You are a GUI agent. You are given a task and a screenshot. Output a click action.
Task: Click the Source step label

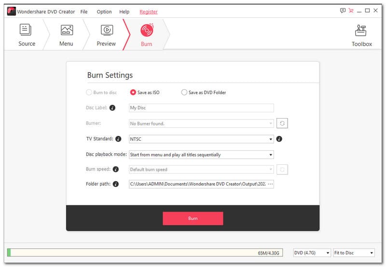(27, 44)
